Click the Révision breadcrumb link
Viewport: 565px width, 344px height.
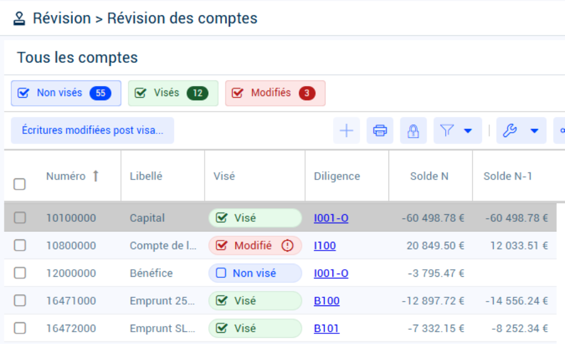click(x=62, y=18)
